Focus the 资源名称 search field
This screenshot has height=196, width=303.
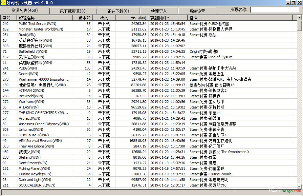coord(274,10)
